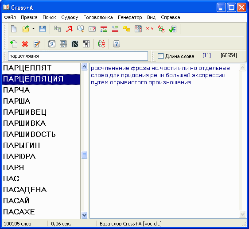
Task: Click the edit word pencil icon
Action: [x=37, y=44]
